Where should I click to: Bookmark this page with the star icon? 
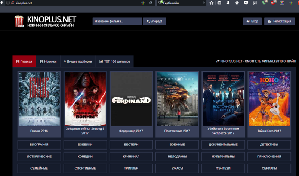coord(211,3)
